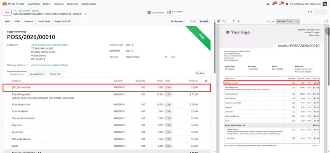The height and width of the screenshot is (153, 330).
Task: Open the developer tools wrench icon
Action: coord(287,4)
